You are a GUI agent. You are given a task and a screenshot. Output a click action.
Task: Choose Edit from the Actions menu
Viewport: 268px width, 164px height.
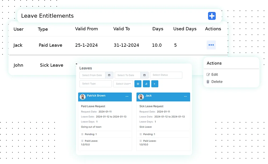point(214,75)
